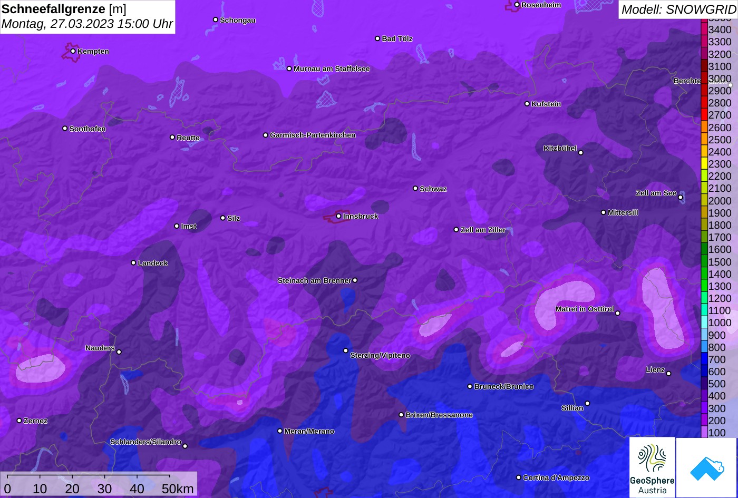Click the Zernez location dot
738x498 pixels.
pyautogui.click(x=20, y=421)
